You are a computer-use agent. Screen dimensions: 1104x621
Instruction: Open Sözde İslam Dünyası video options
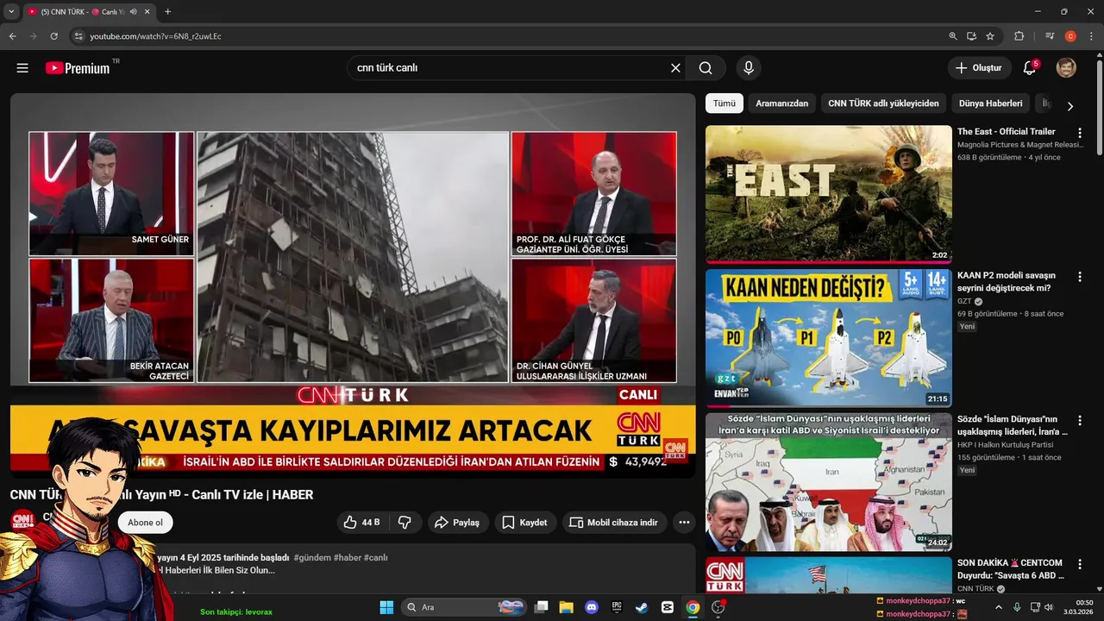1079,421
